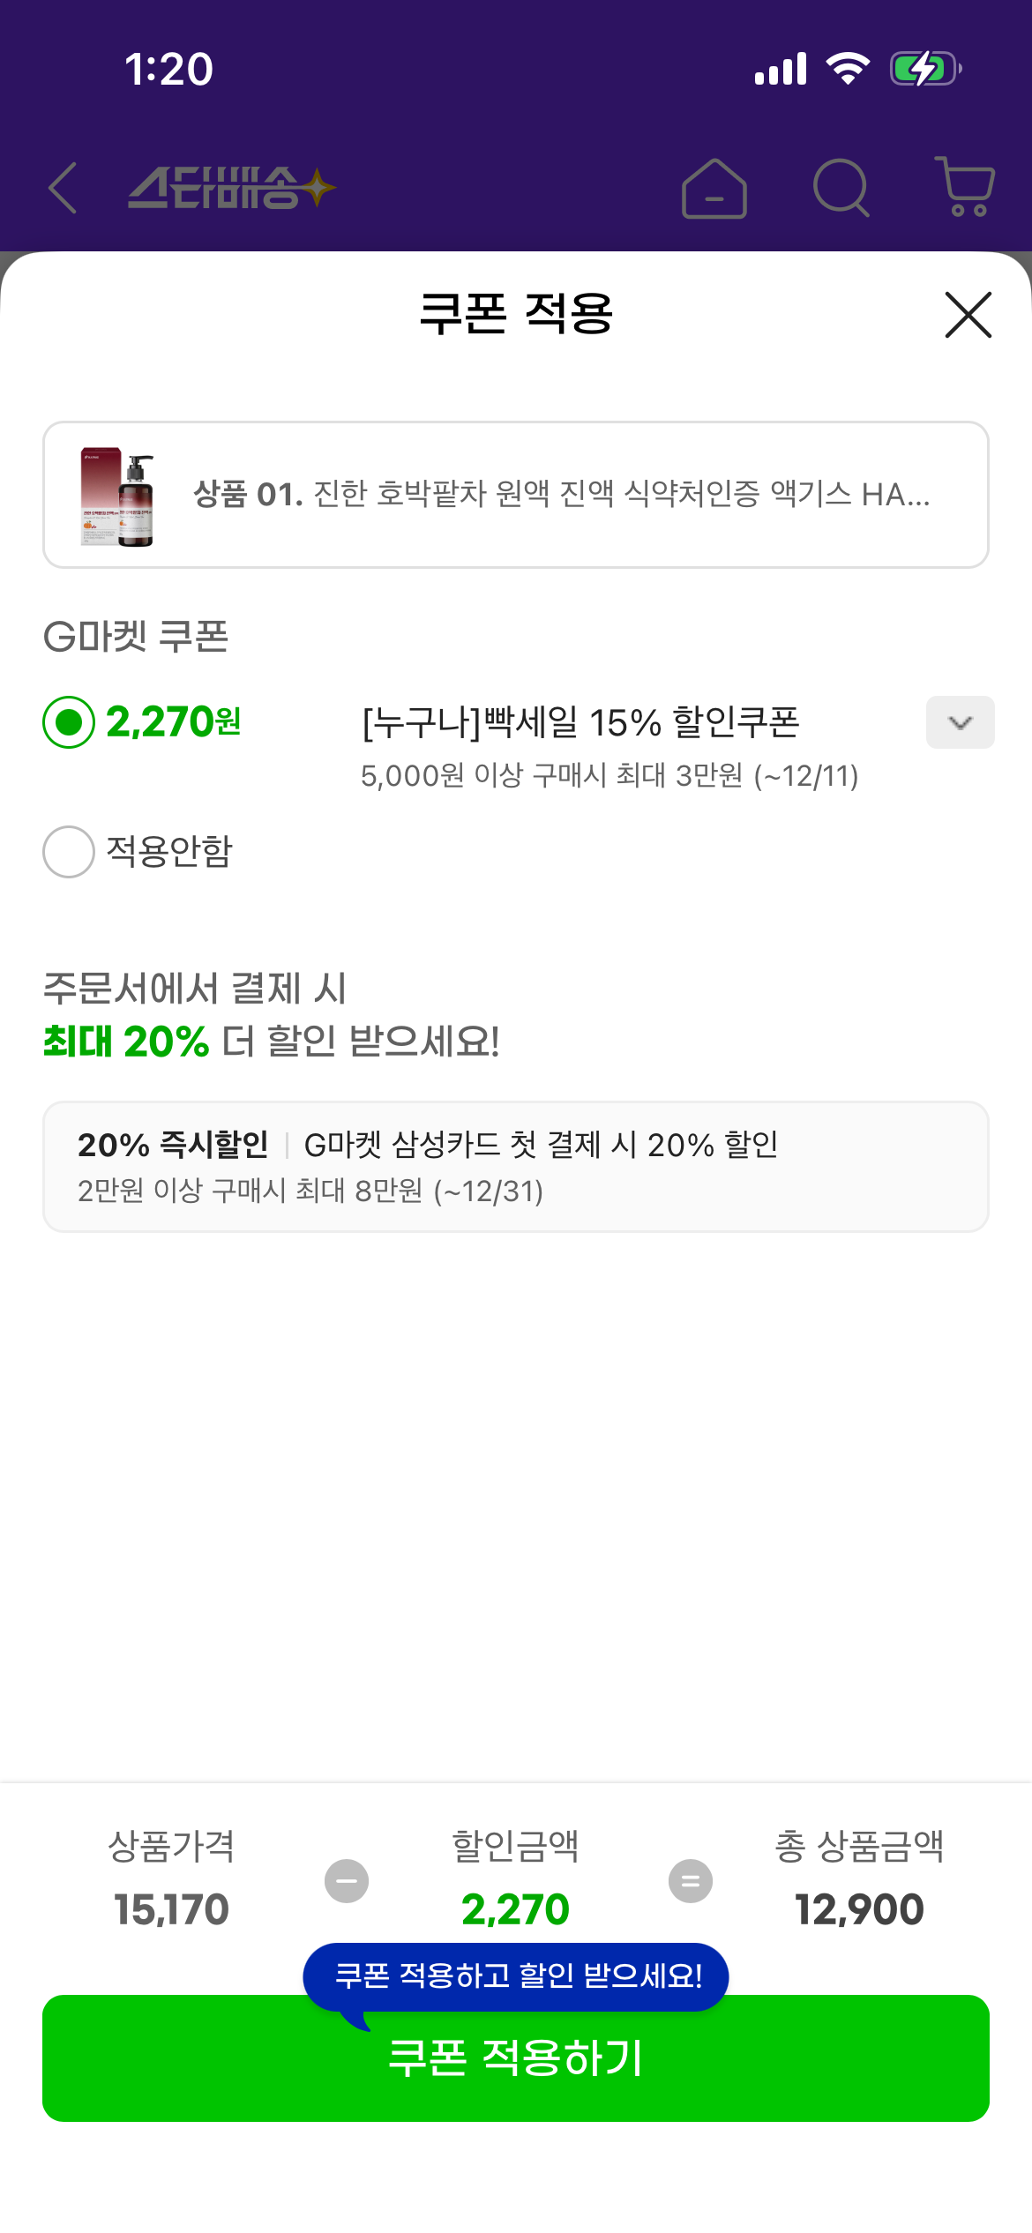Tap the 상품 01 product title
The width and height of the screenshot is (1032, 2233).
pos(561,495)
